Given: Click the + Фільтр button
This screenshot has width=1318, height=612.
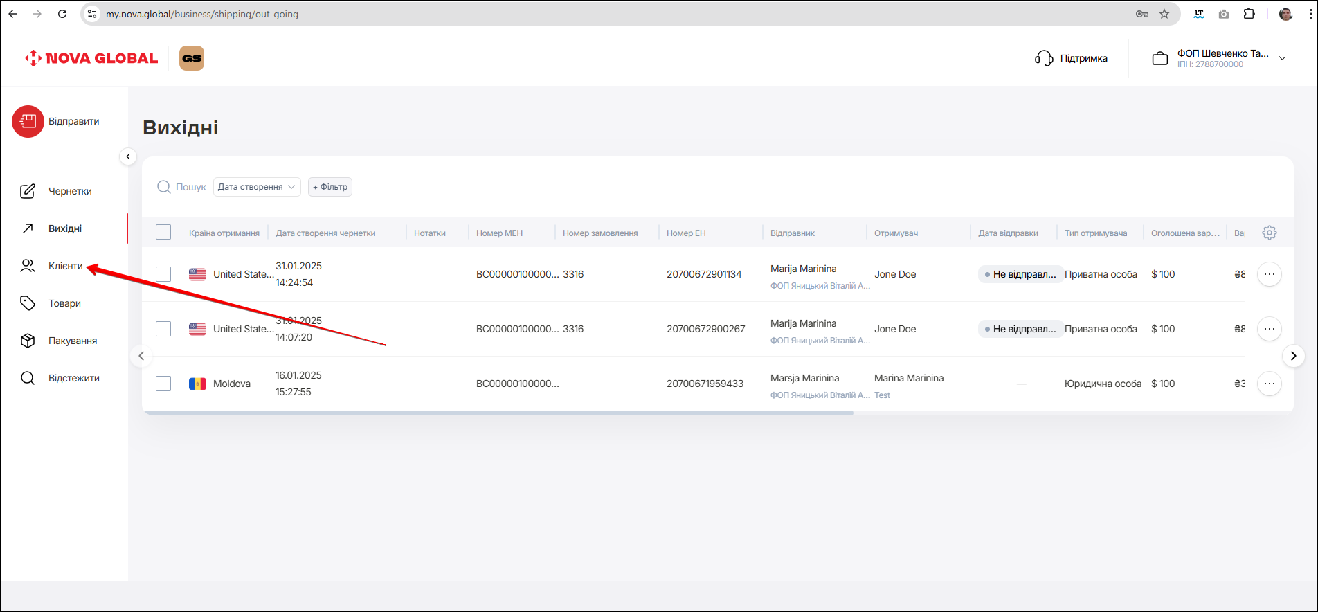Looking at the screenshot, I should tap(330, 187).
